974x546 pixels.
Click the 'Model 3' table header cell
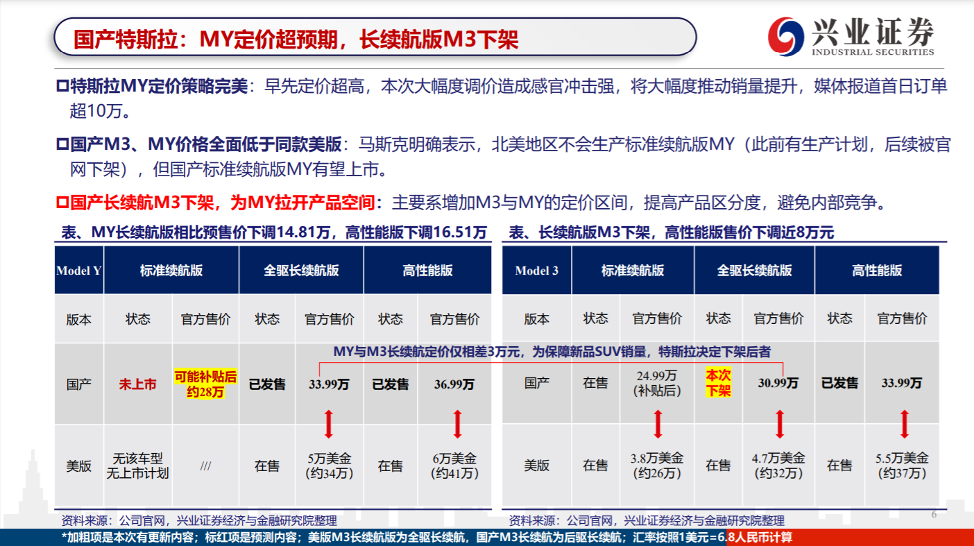[536, 271]
